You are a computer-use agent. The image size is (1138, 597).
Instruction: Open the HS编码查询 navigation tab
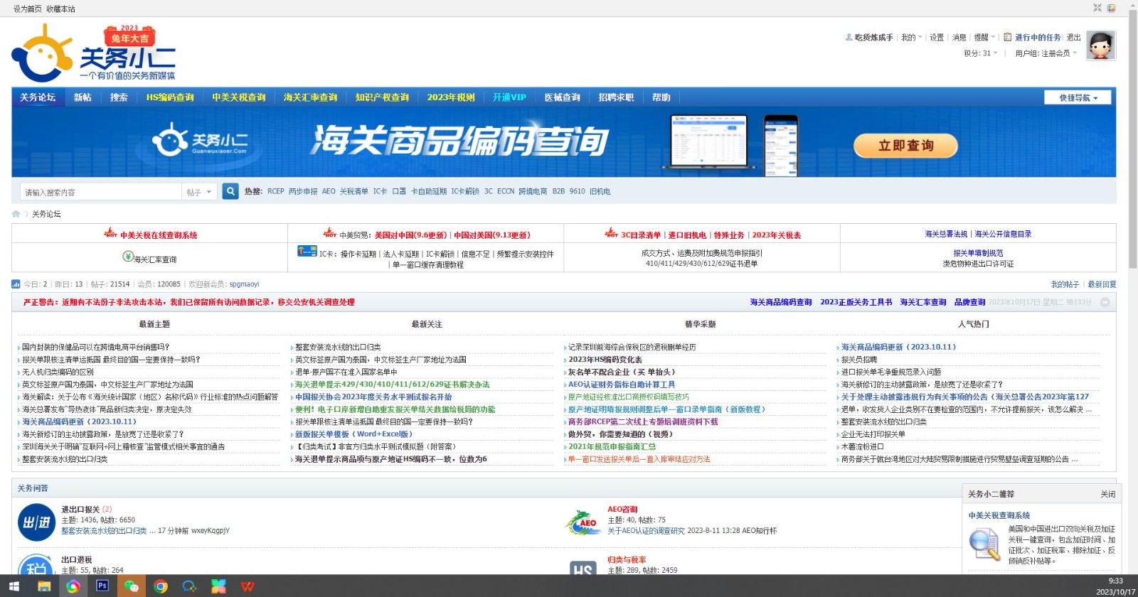(170, 97)
